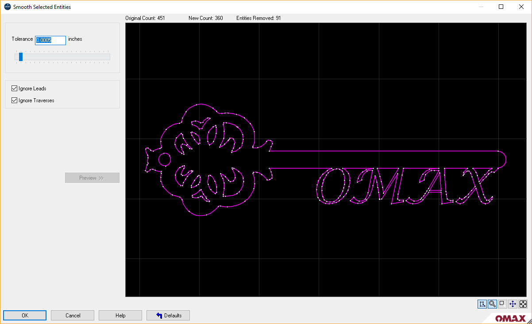Minimize the dialog window

pyautogui.click(x=481, y=7)
